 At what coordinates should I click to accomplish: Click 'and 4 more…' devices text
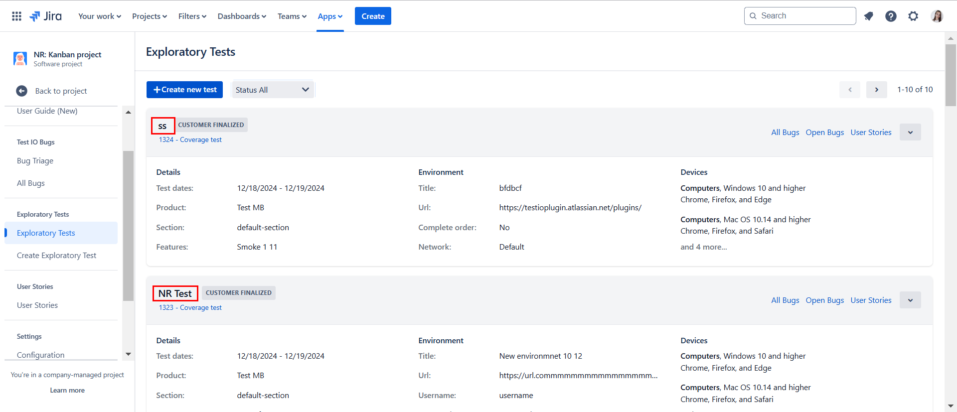pos(703,247)
